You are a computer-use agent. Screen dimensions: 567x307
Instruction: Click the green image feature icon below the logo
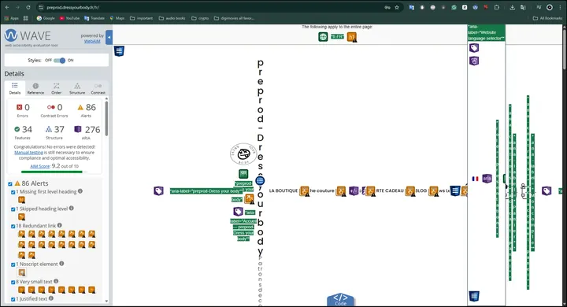click(243, 173)
